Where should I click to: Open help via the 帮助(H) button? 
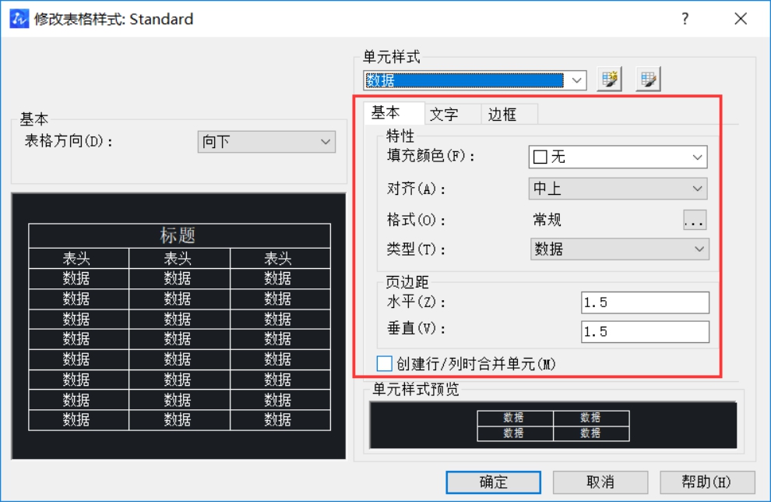706,481
